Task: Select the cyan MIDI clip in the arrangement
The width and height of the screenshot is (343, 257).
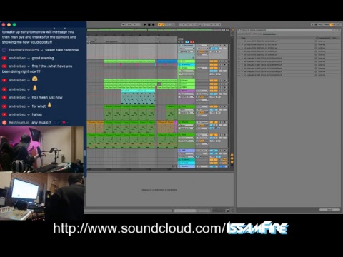Action: tap(138, 97)
